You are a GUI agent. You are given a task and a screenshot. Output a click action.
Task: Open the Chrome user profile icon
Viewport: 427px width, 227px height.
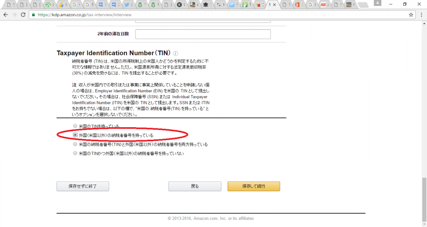(x=377, y=3)
